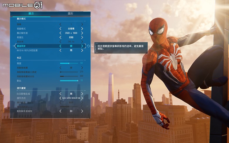Lower 顯示解析度 with its left arrow
The image size is (229, 143).
pos(60,33)
